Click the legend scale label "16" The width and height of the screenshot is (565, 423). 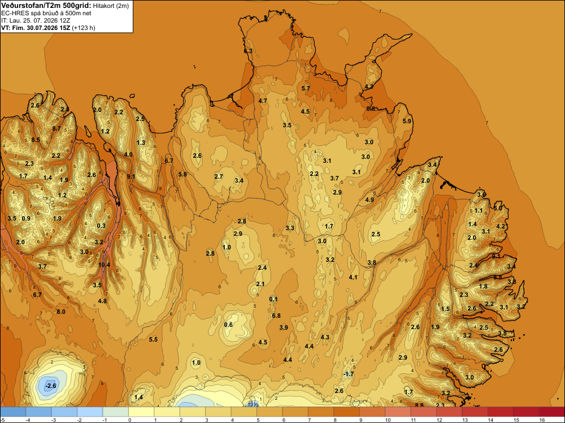542,420
